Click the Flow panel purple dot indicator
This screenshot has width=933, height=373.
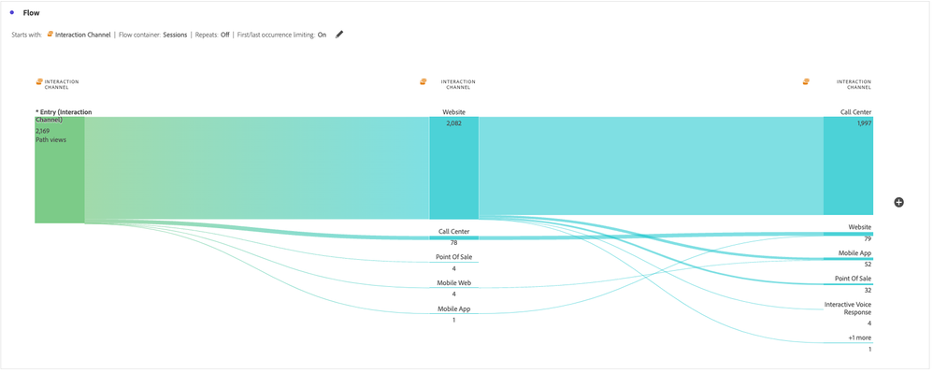point(12,12)
